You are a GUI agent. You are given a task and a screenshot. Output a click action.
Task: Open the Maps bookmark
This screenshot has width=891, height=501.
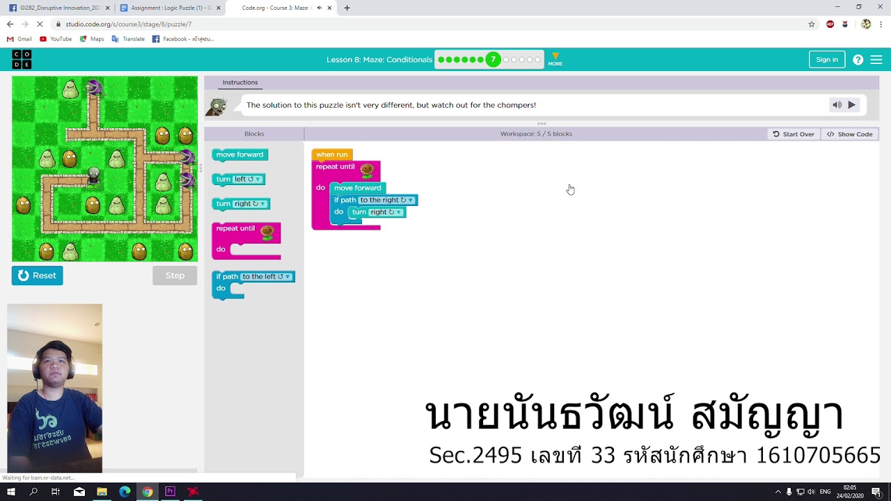92,39
